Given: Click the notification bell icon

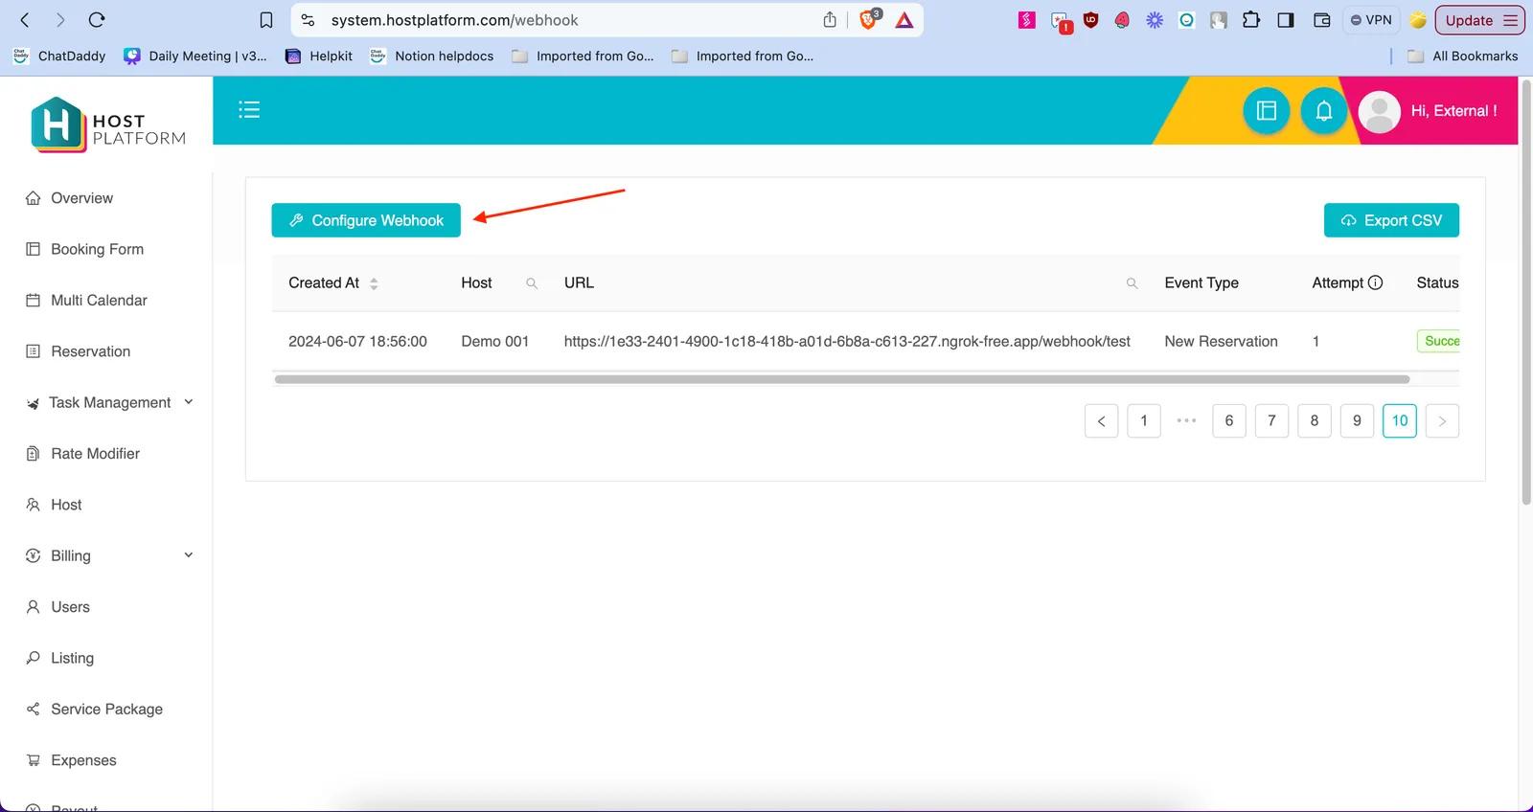Looking at the screenshot, I should (x=1323, y=111).
